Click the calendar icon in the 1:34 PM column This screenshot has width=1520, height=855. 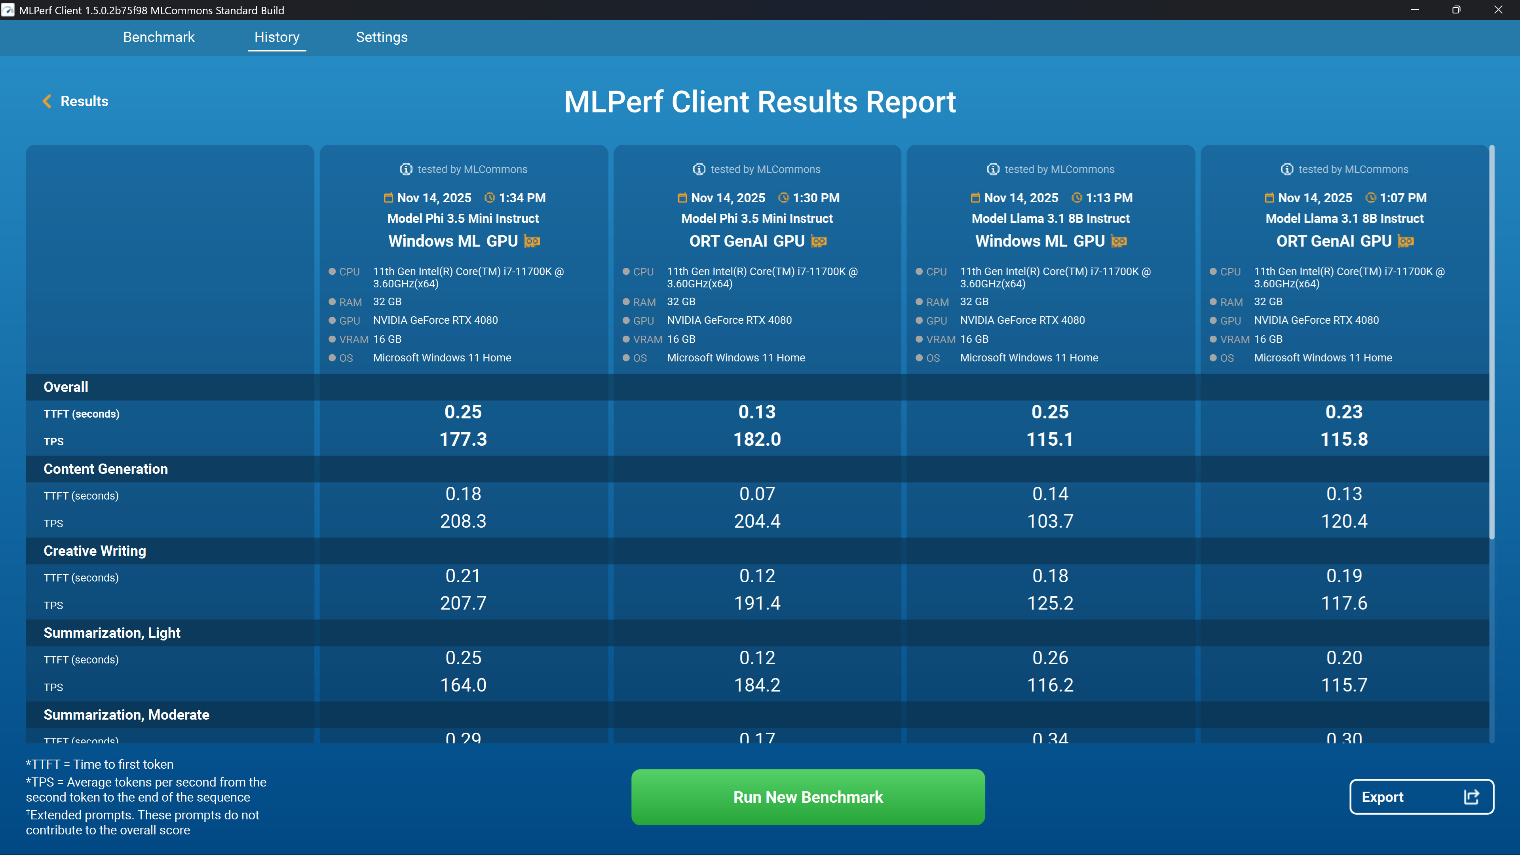tap(388, 198)
